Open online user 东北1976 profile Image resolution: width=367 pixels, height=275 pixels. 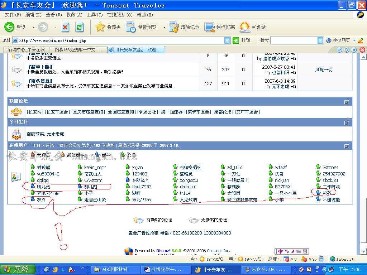(141, 200)
